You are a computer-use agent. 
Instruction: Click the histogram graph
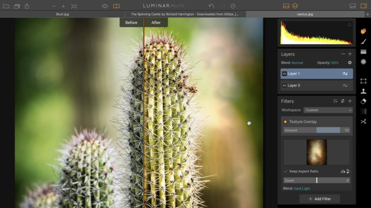click(x=316, y=33)
